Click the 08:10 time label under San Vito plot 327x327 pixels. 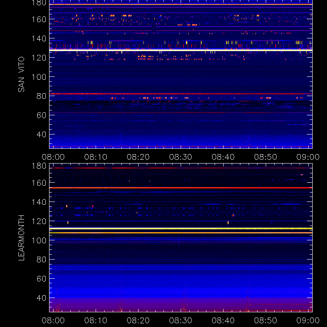coord(96,157)
